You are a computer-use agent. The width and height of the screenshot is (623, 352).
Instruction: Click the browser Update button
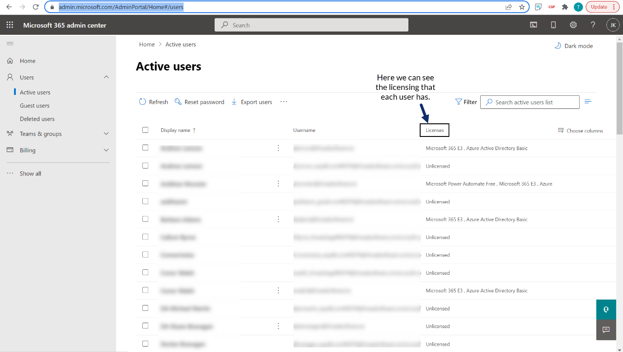point(599,7)
